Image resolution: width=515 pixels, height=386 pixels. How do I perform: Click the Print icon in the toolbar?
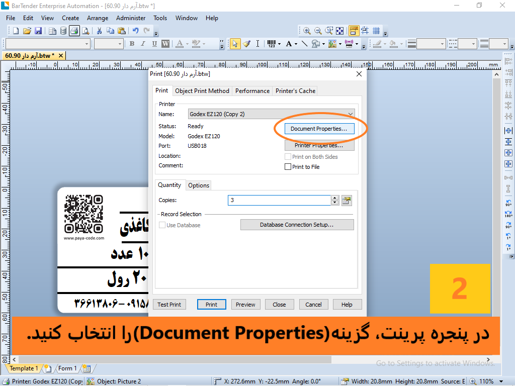click(x=74, y=31)
